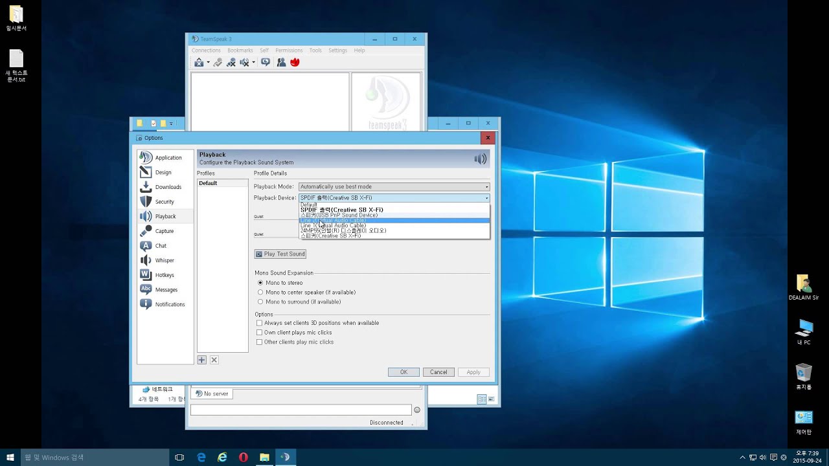829x466 pixels.
Task: Launch Opera from the taskbar
Action: 244,458
